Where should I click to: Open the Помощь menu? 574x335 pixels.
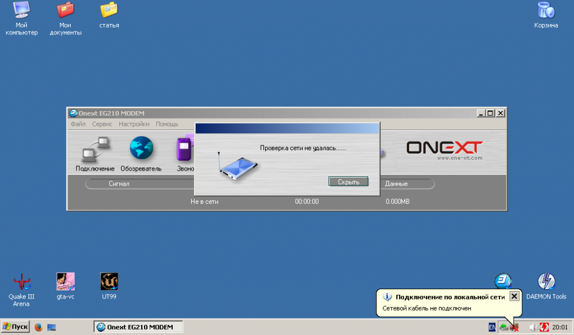[167, 124]
